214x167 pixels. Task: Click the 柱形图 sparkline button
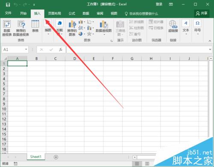(137, 28)
